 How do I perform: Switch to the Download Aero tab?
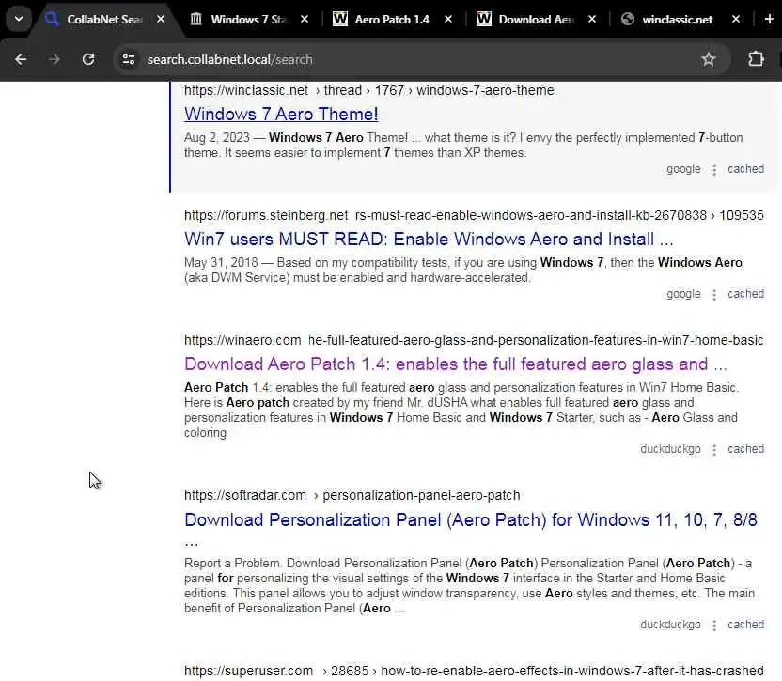coord(536,20)
